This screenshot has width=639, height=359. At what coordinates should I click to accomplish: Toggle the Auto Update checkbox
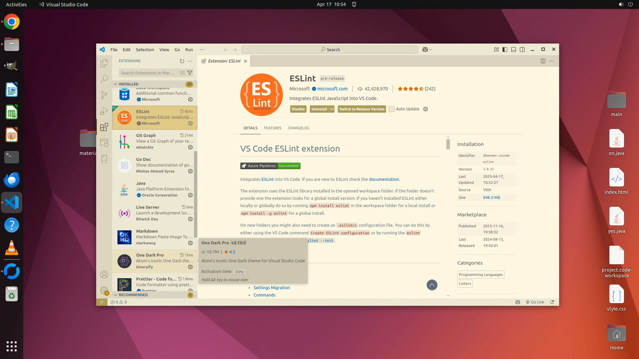tap(392, 109)
